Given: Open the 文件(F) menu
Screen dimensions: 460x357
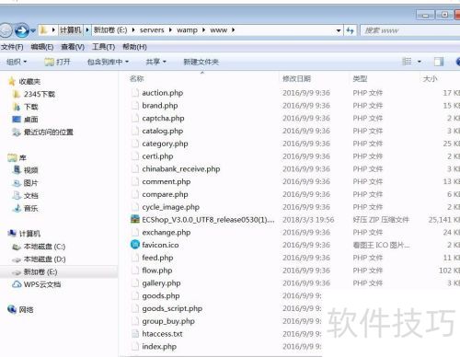Looking at the screenshot, I should [12, 47].
